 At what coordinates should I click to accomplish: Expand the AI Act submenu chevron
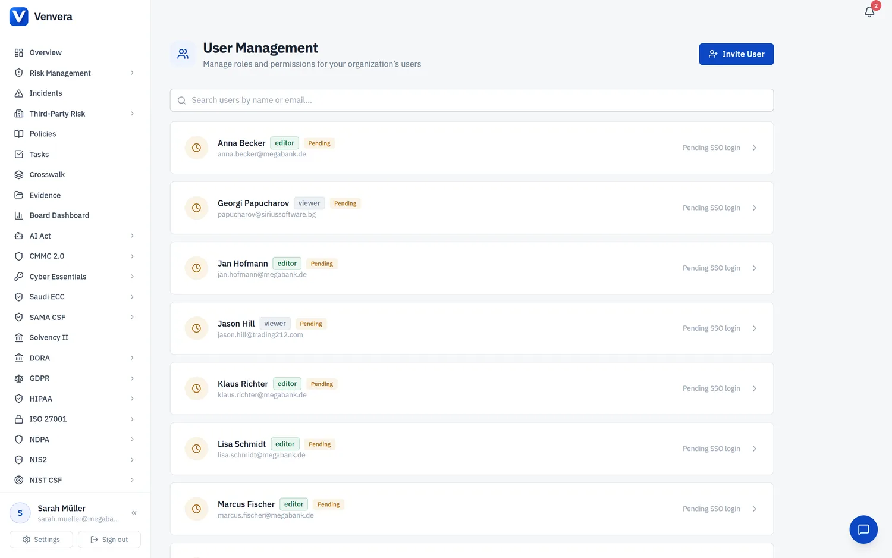132,236
